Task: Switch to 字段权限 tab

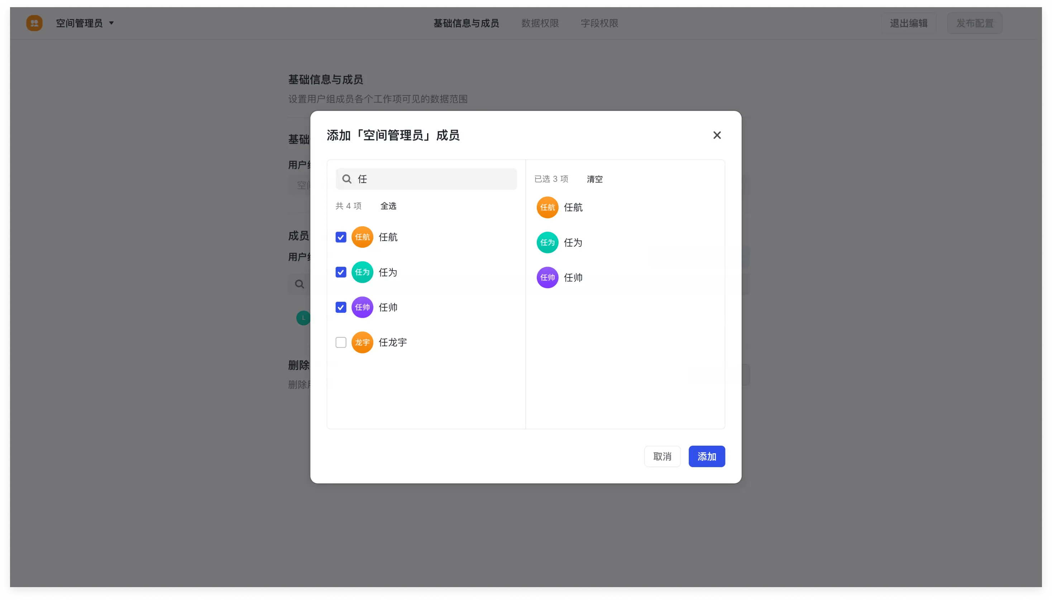Action: [x=599, y=23]
